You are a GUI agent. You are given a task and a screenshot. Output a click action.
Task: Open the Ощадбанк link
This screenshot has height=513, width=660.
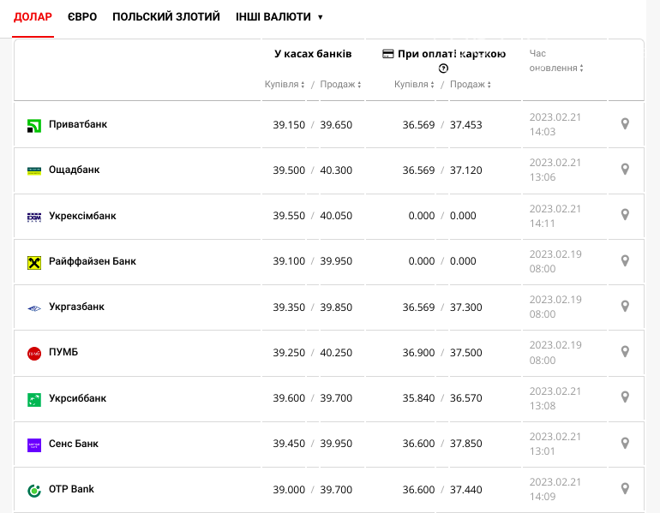point(74,170)
